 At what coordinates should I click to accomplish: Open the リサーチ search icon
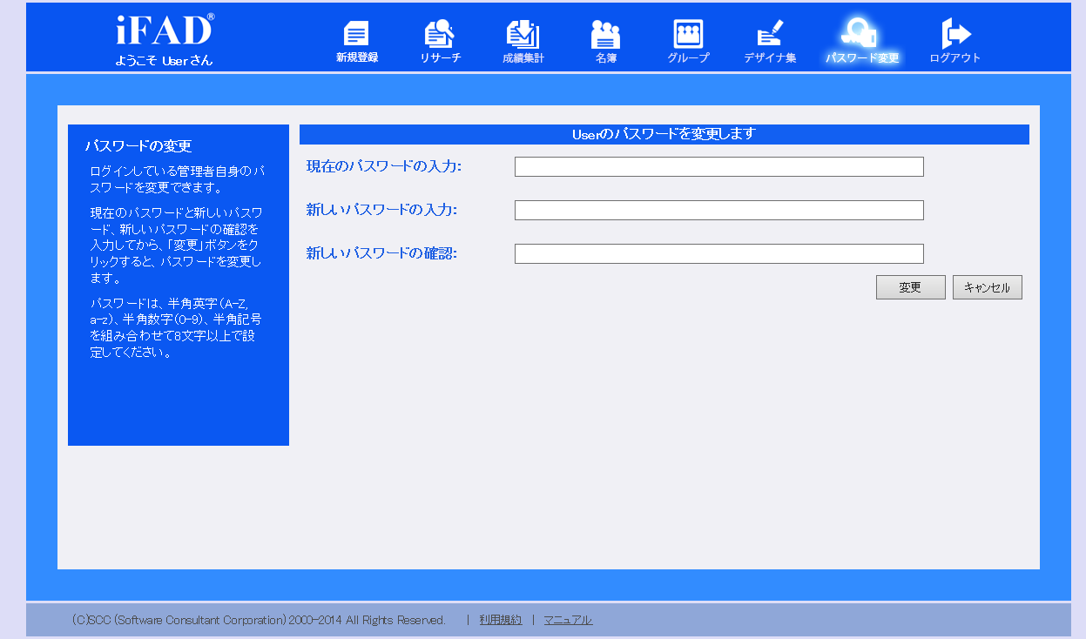tap(439, 34)
